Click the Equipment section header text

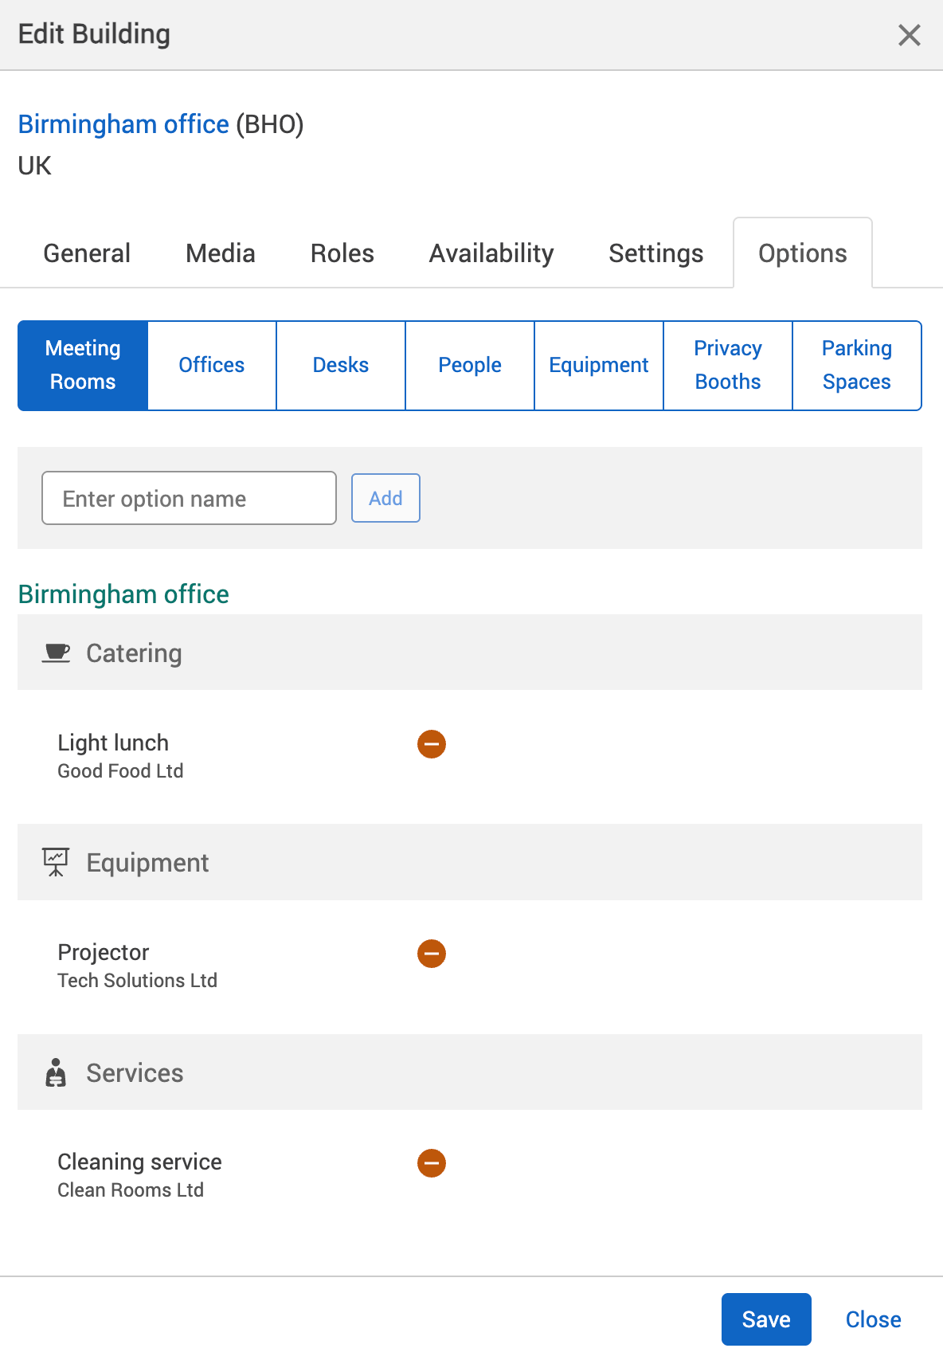pos(147,863)
